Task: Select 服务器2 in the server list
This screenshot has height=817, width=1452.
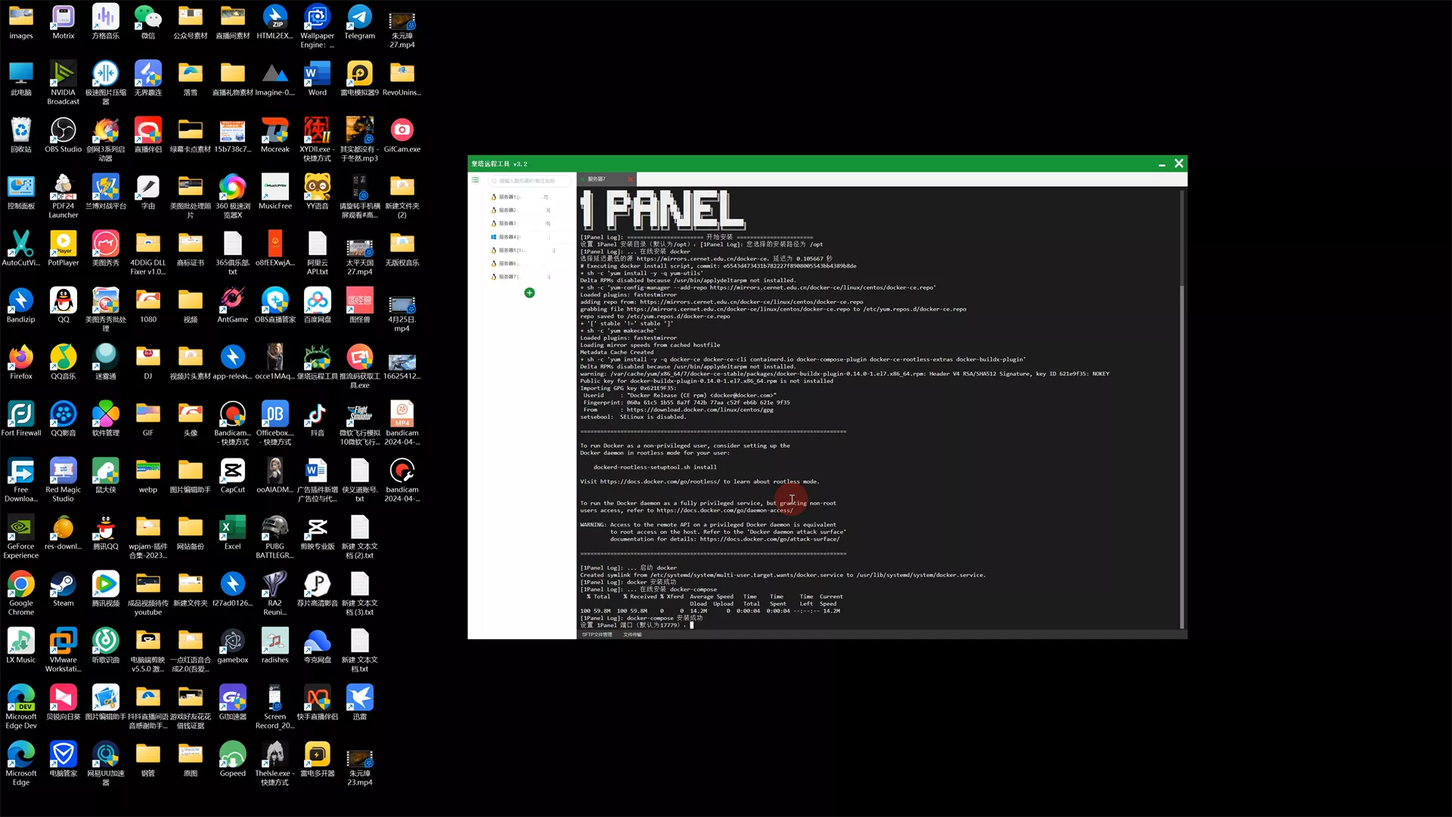Action: (x=509, y=210)
